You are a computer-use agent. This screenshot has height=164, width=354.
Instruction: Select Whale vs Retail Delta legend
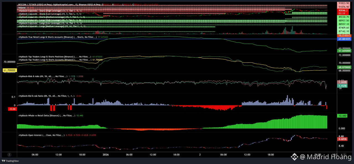(x=51, y=116)
